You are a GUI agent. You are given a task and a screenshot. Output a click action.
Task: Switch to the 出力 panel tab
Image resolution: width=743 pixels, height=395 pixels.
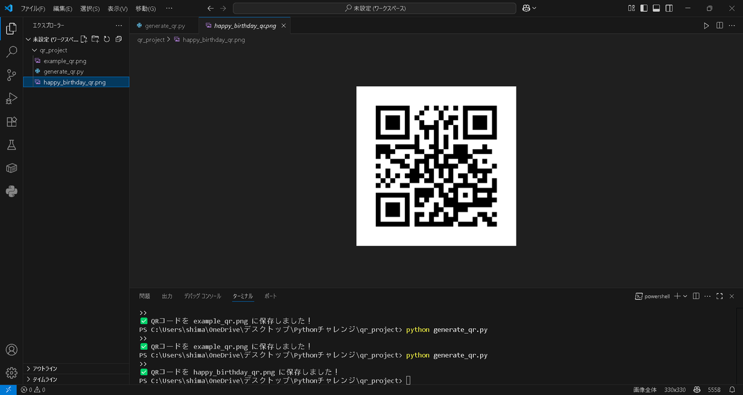(167, 297)
